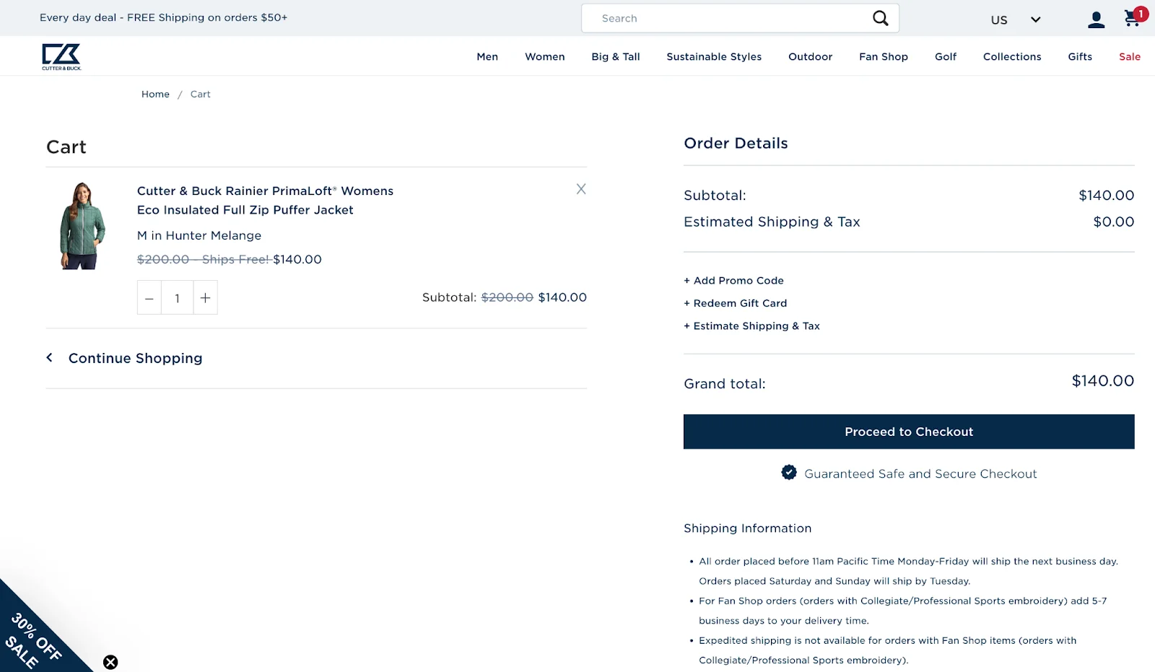Increase quantity with plus button
The height and width of the screenshot is (672, 1155).
click(x=205, y=298)
